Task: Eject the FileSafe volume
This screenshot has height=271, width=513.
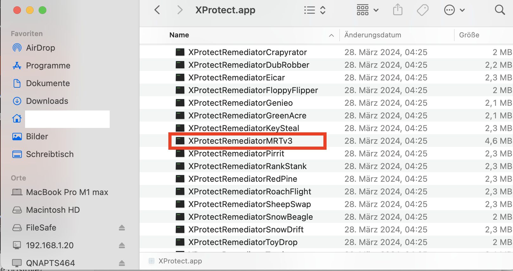Action: click(122, 228)
